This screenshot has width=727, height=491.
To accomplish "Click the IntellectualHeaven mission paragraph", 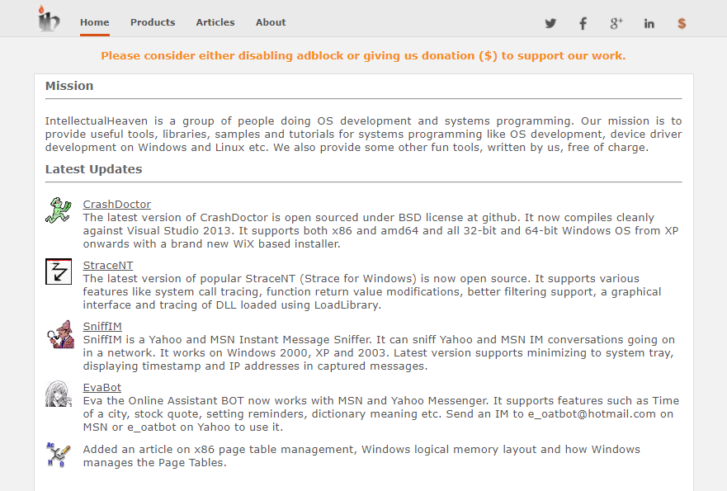I will point(363,134).
